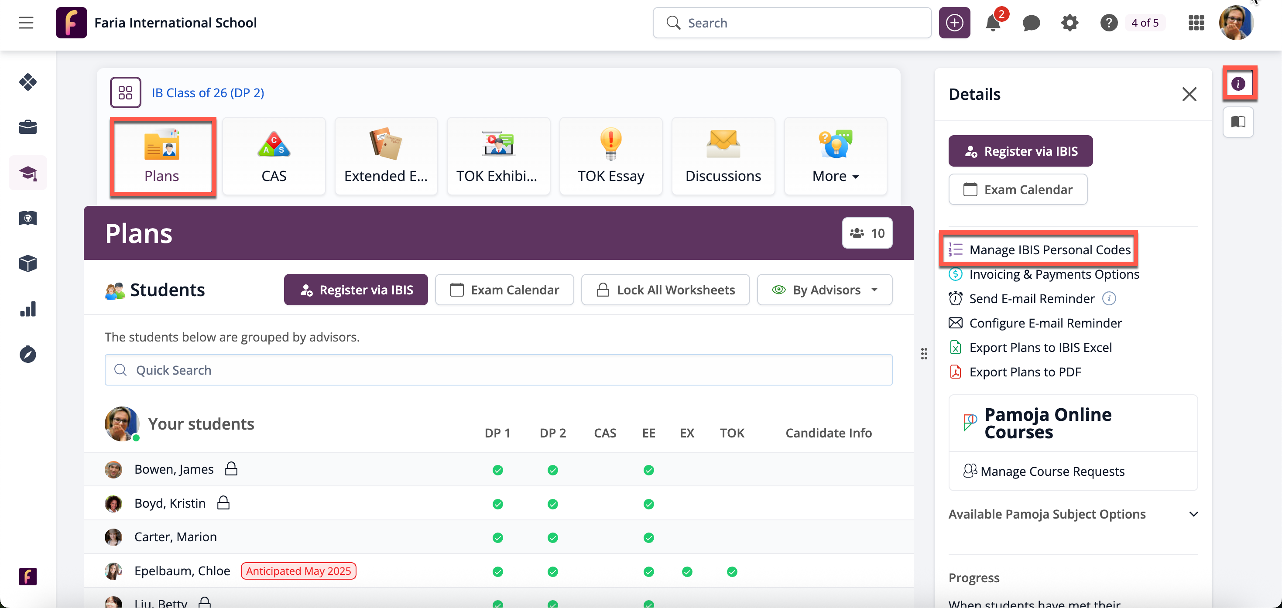
Task: Click the settings gear icon
Action: (x=1069, y=23)
